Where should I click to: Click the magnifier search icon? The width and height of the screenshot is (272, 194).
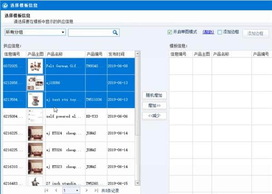[x=115, y=33]
